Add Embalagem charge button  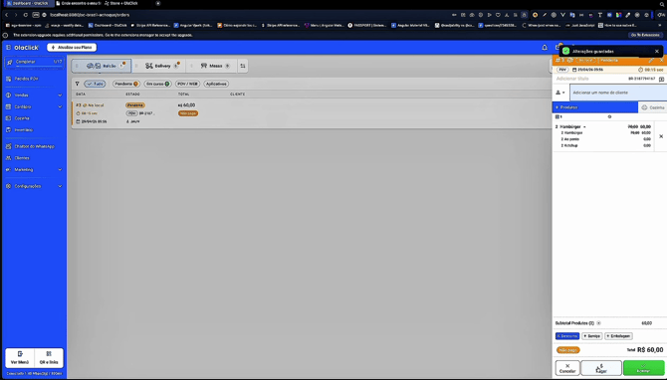click(618, 336)
